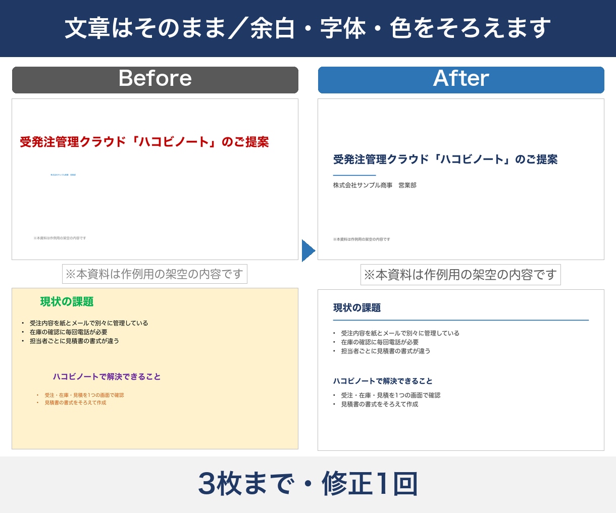Select the yellow Before content slide

coord(155,369)
